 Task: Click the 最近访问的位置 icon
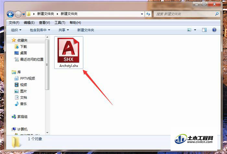pyautogui.click(x=17, y=59)
